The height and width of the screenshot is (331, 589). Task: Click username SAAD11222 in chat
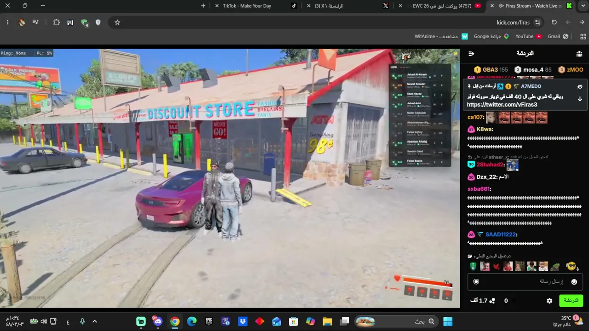(x=501, y=234)
